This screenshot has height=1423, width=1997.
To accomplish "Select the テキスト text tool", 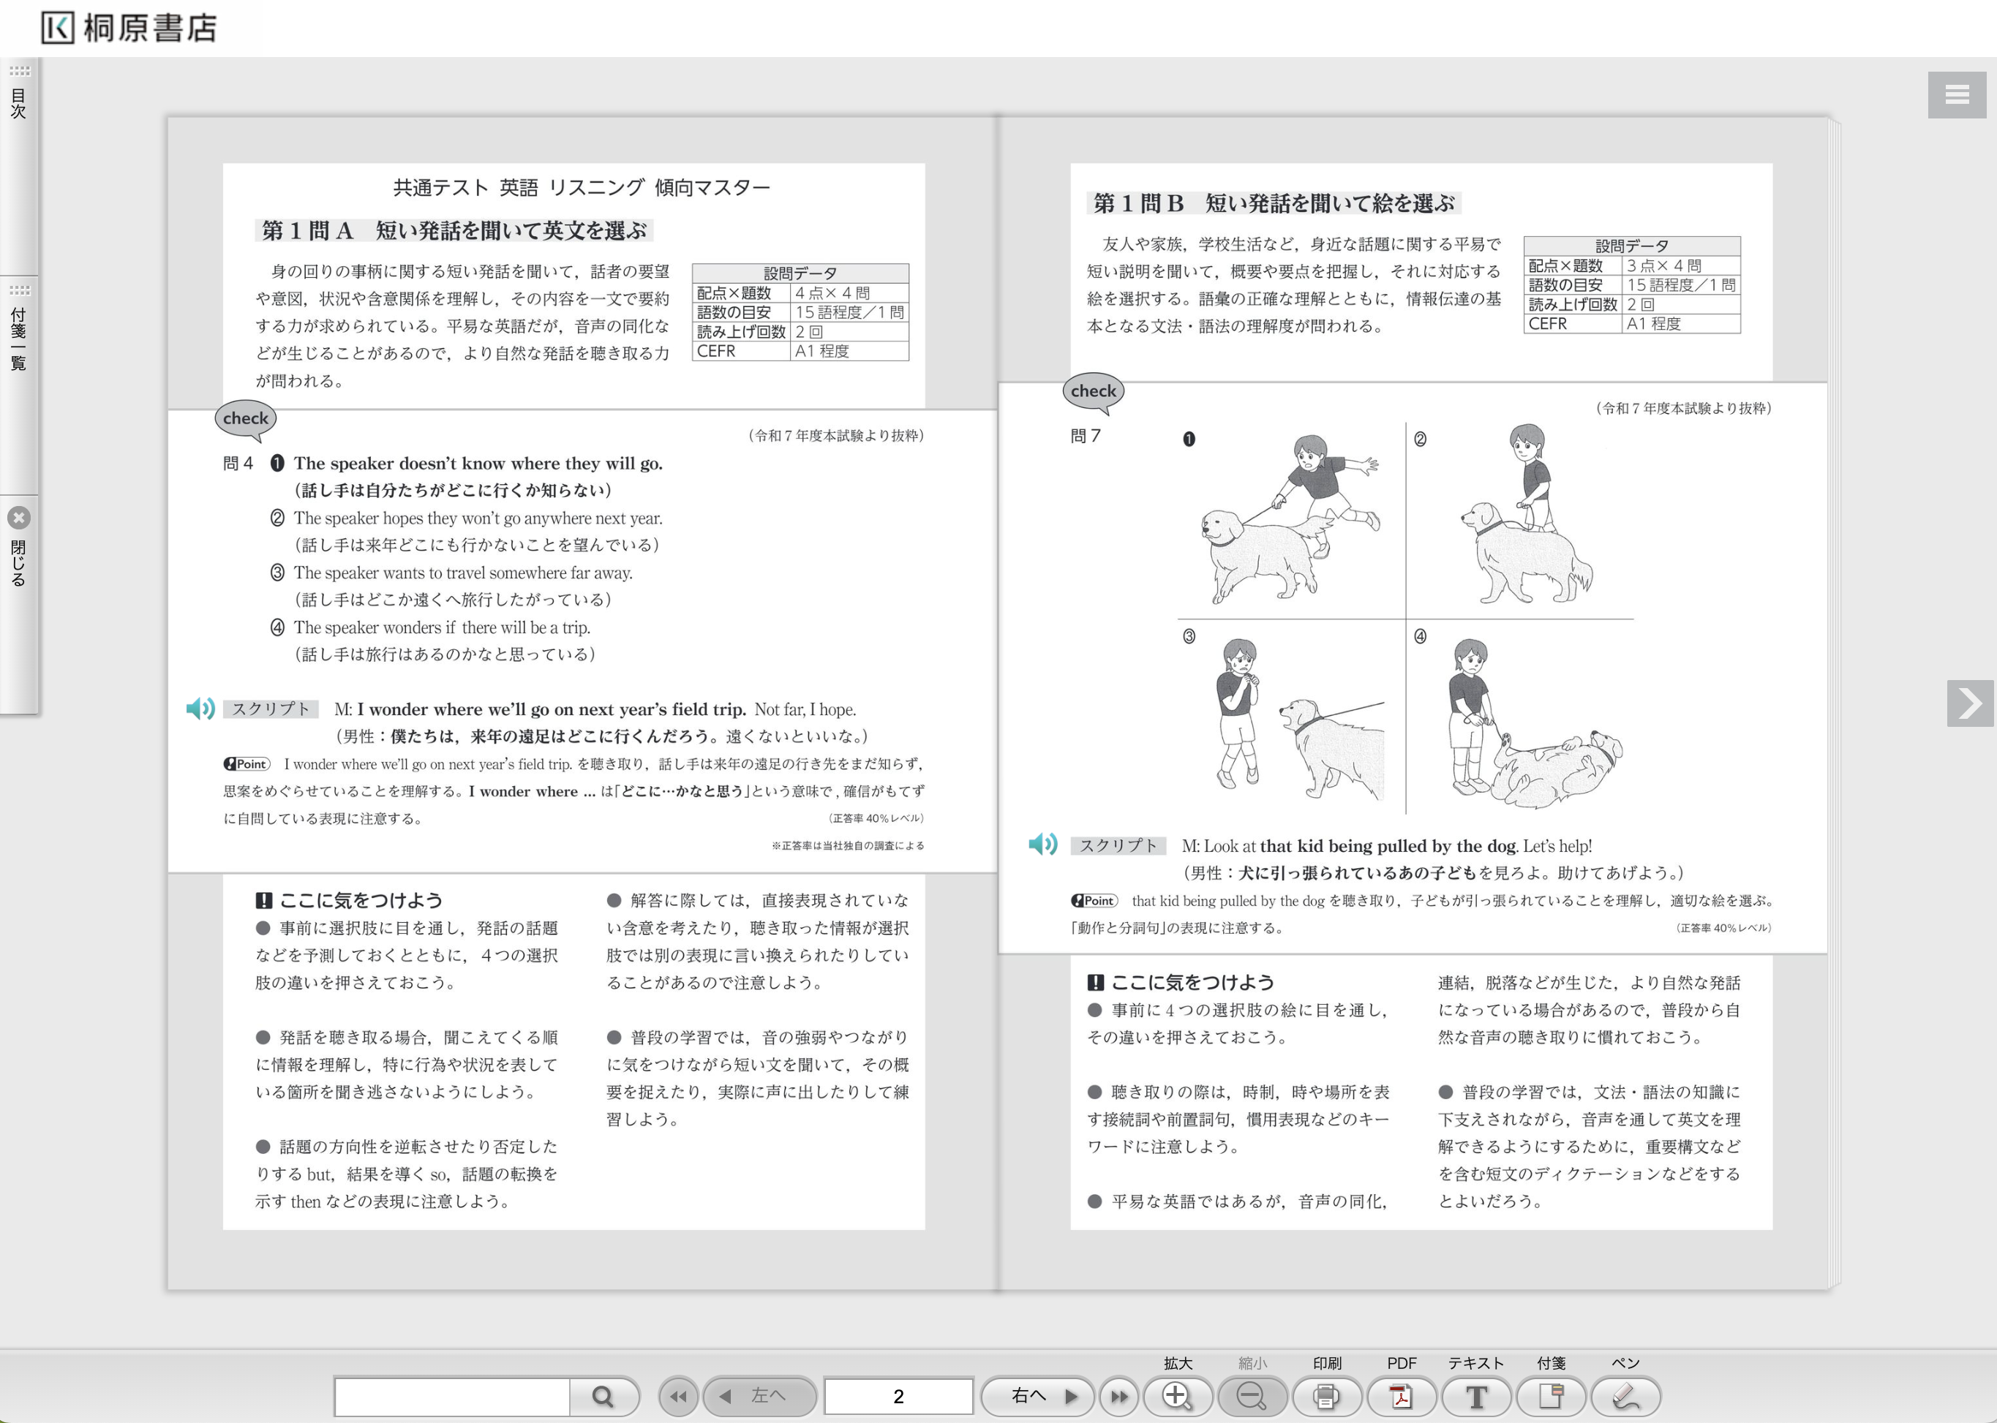I will pos(1476,1396).
